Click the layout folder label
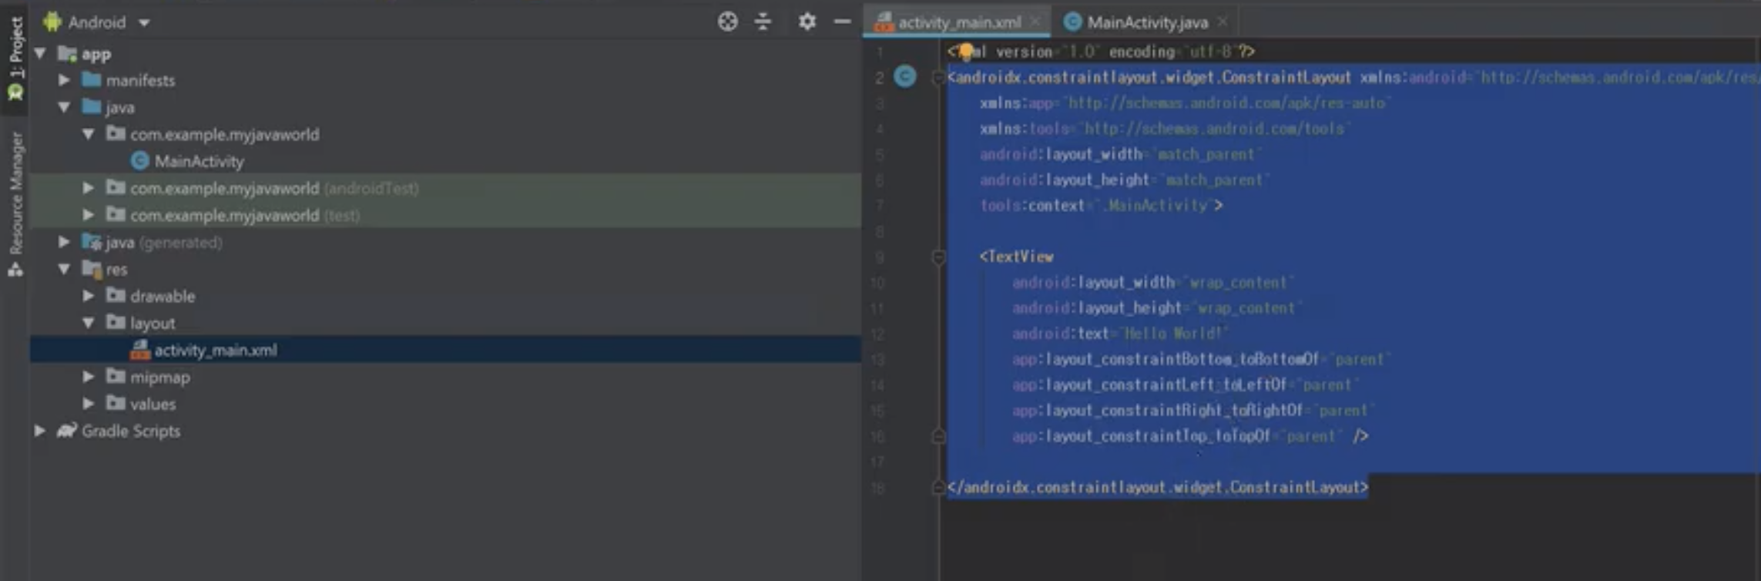Screen dimensions: 1761x581 click(x=153, y=323)
